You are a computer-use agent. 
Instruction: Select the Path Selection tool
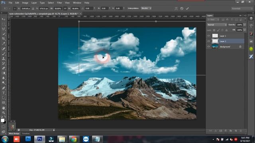pos(4,98)
